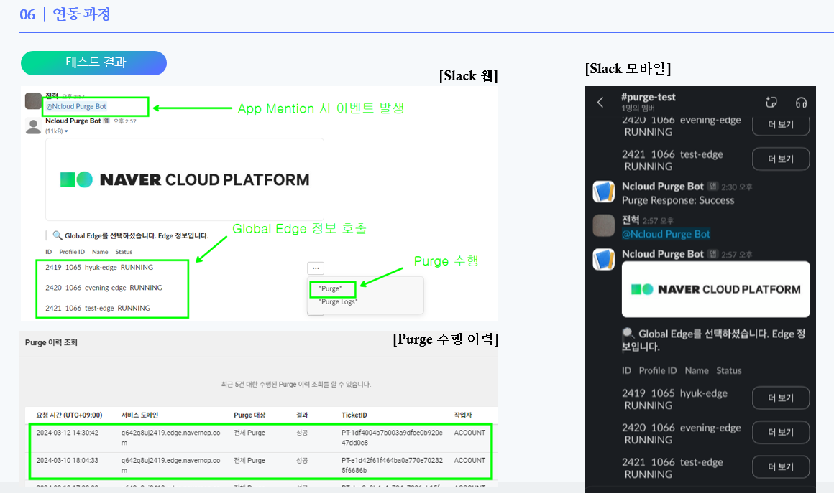Image resolution: width=834 pixels, height=493 pixels.
Task: Click the '결과' column header in Purge history
Action: (302, 415)
